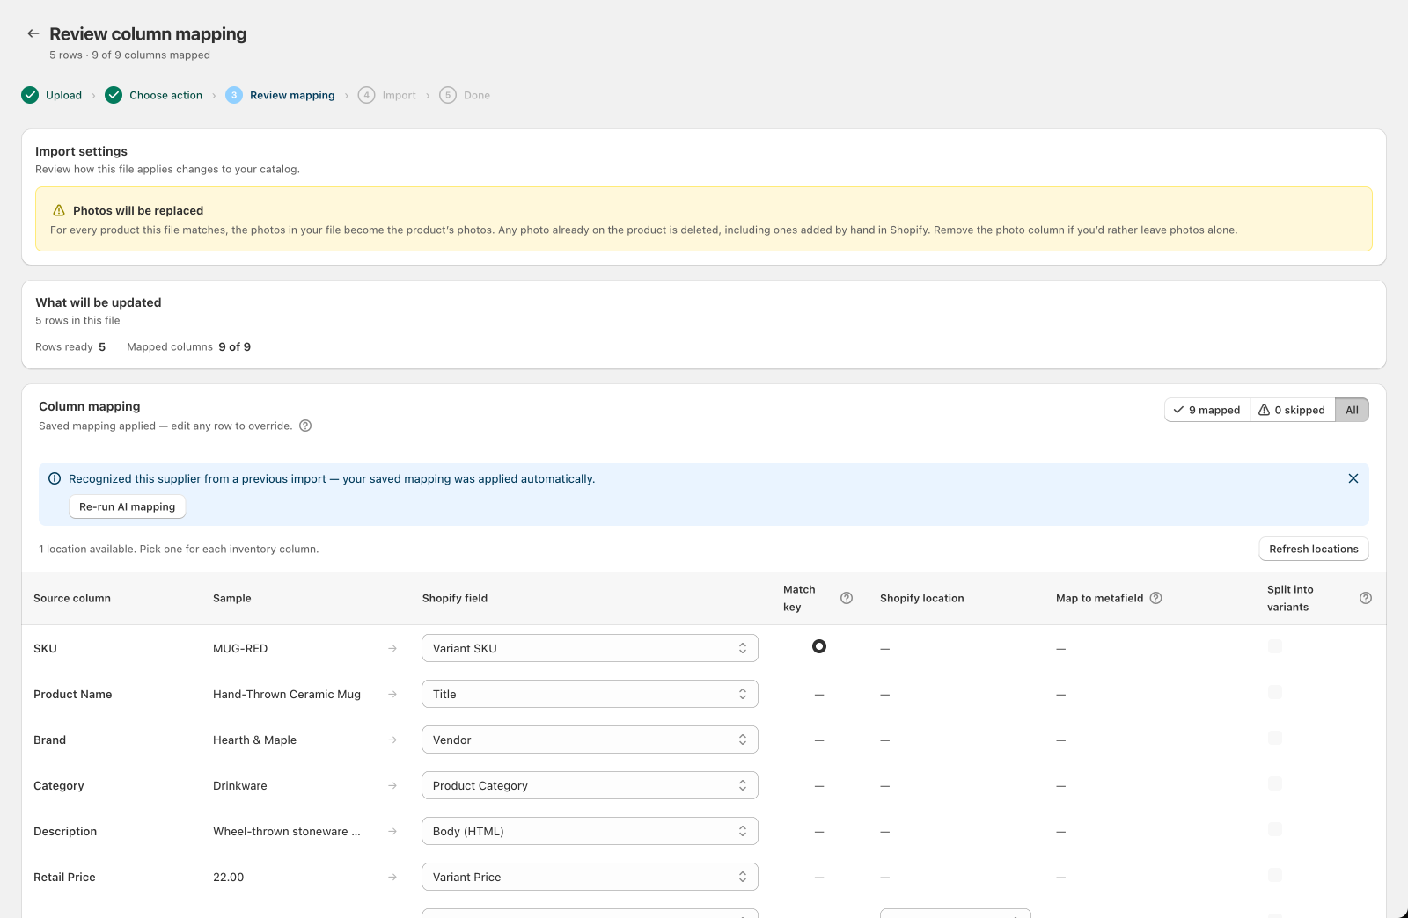Image resolution: width=1408 pixels, height=918 pixels.
Task: Click the sample text Hand-Thrown Ceramic Mug
Action: click(287, 694)
